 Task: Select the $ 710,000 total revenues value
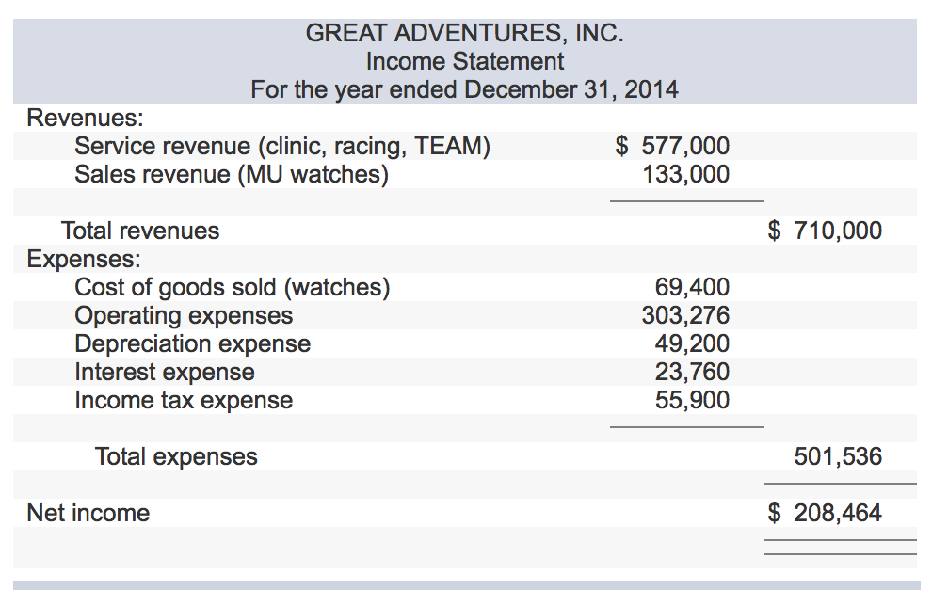pos(825,231)
